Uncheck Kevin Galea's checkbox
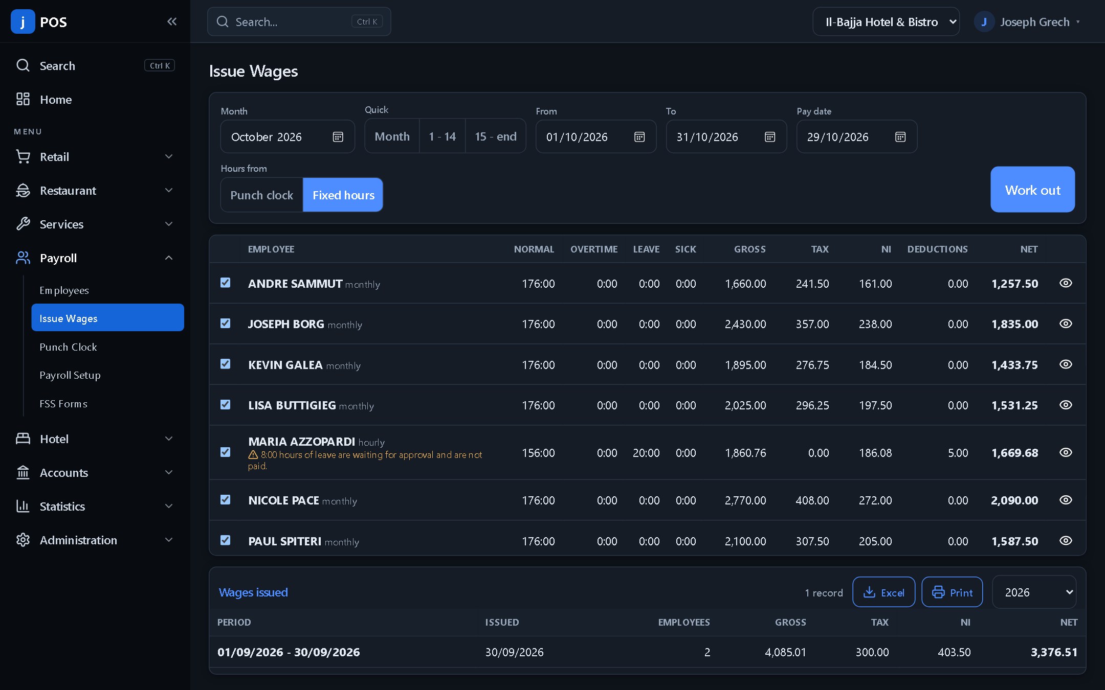 225,364
